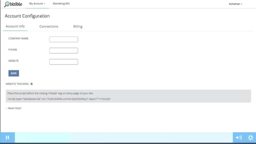Open the Asmahan user dropdown
The image size is (256, 144).
tap(236, 4)
